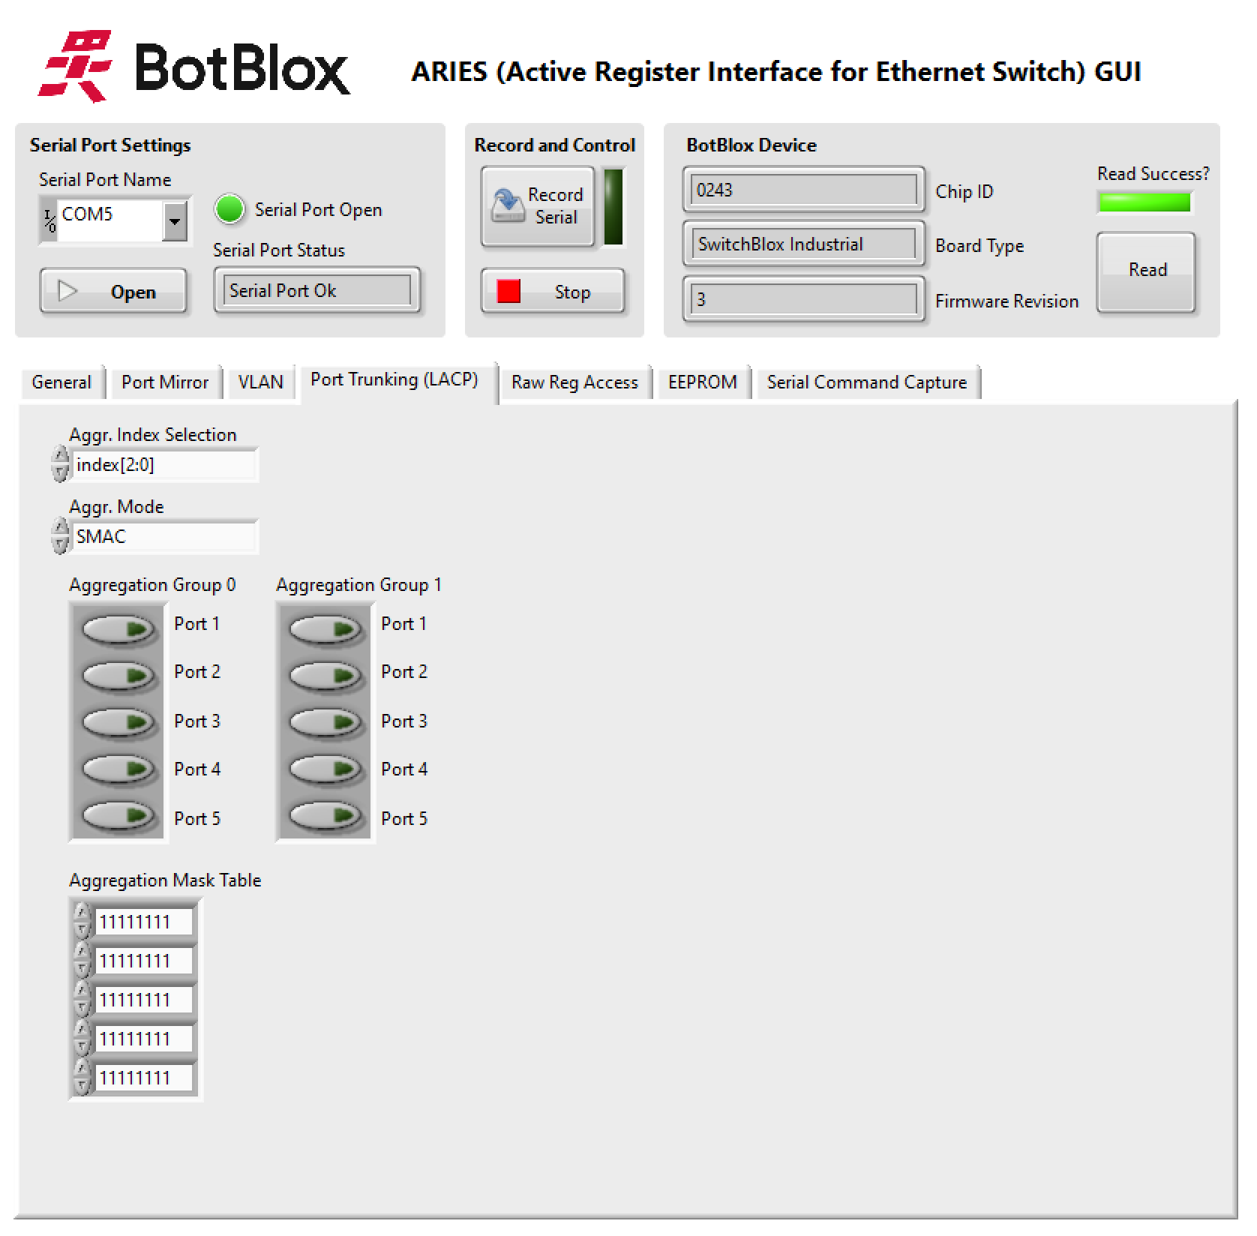1257x1236 pixels.
Task: Click the serial port type icon beside COM5
Action: coord(49,220)
